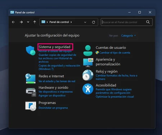Expand the breadcrumb arrow after Panel de control
The height and width of the screenshot is (135, 162).
coord(71,22)
